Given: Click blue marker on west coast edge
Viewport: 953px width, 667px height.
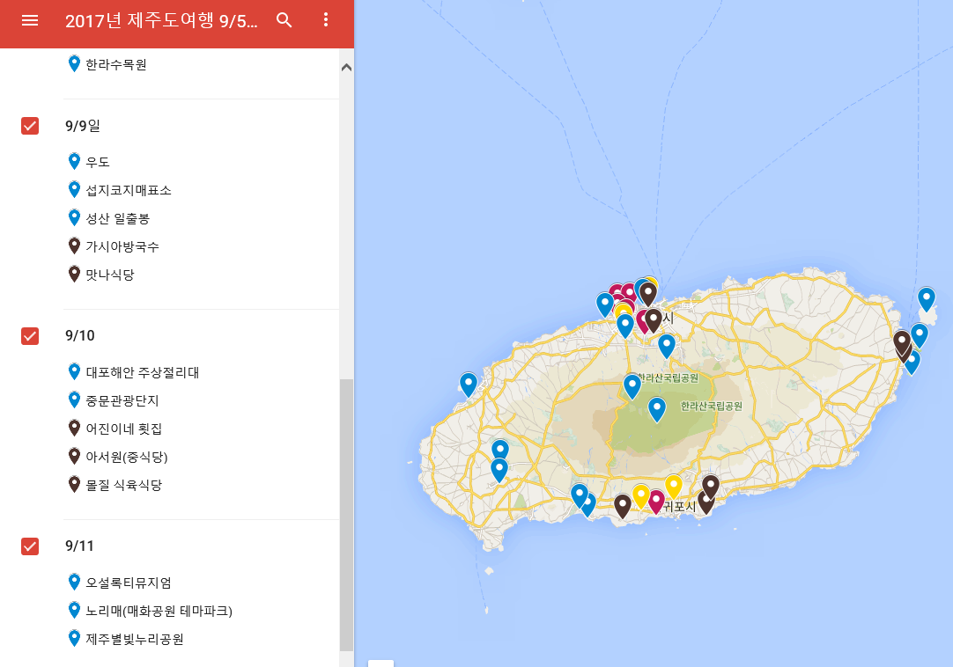Looking at the screenshot, I should 468,385.
